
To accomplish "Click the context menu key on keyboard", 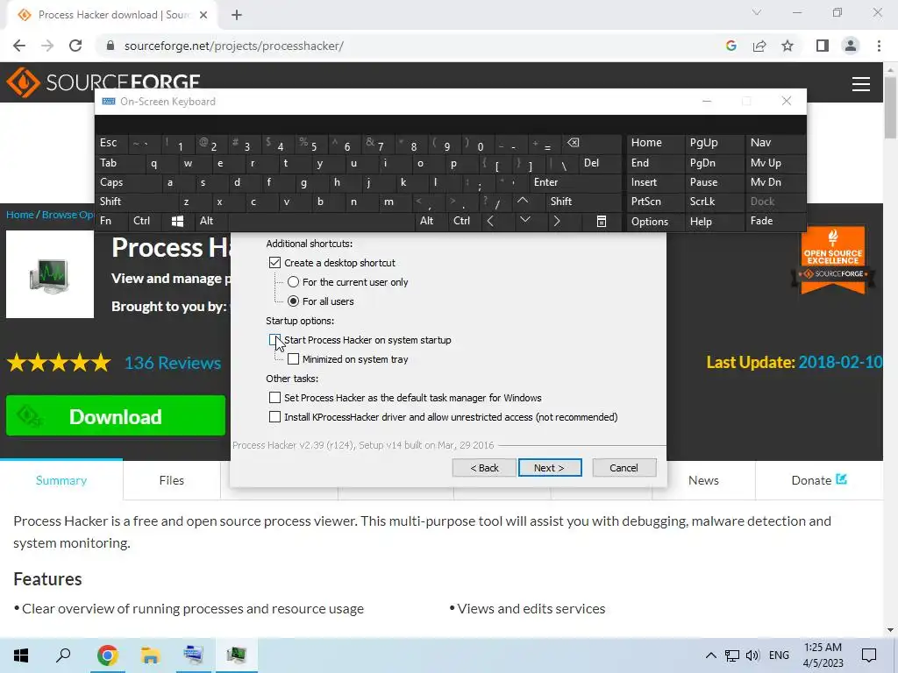I will pos(602,221).
